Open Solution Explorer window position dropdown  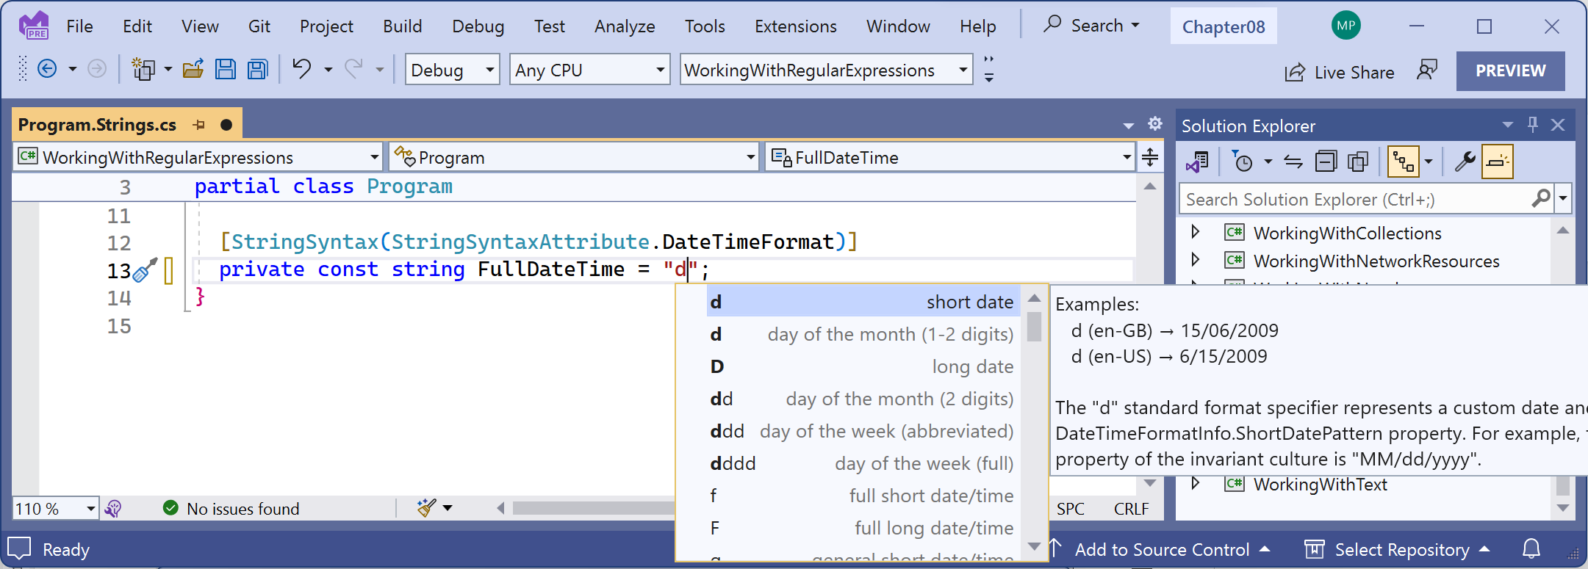1507,125
